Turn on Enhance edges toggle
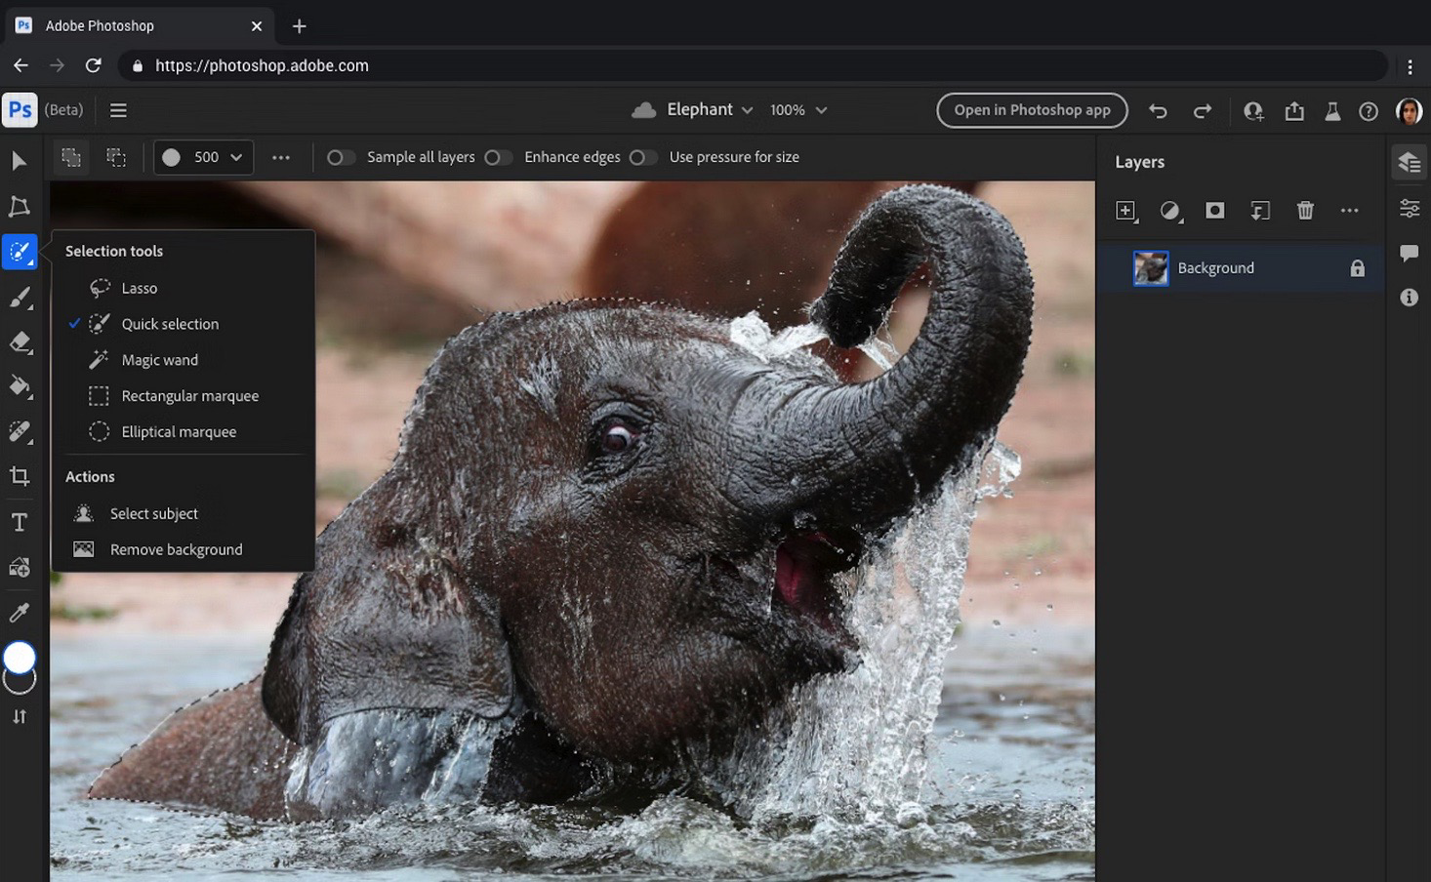1431x882 pixels. tap(498, 157)
